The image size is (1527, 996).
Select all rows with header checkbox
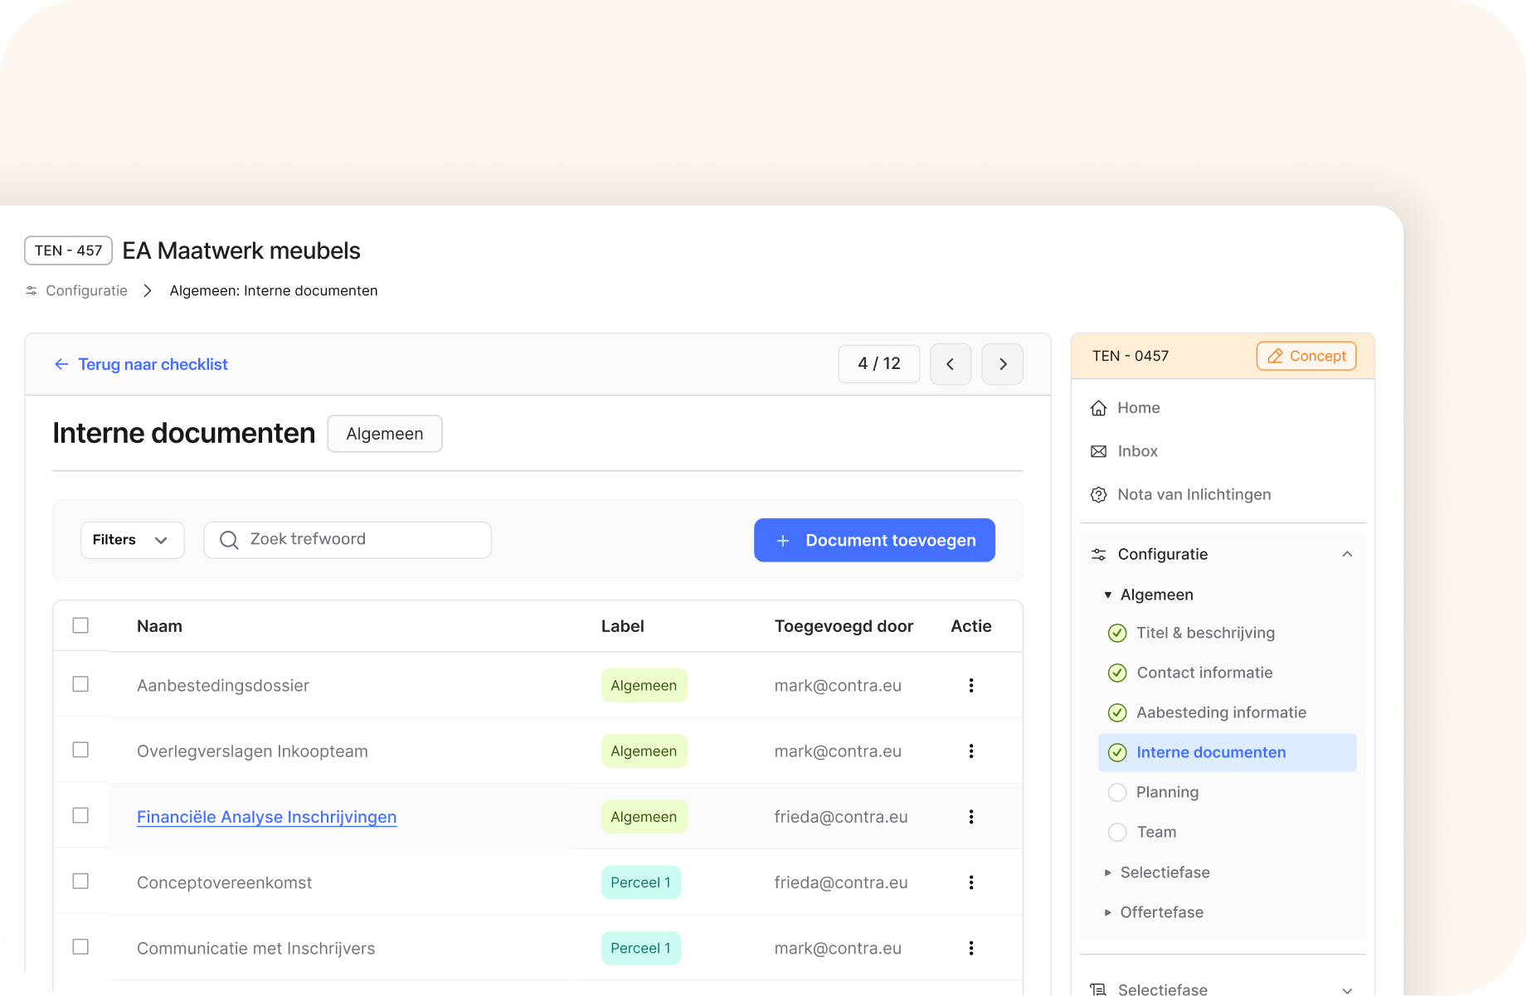pyautogui.click(x=80, y=625)
